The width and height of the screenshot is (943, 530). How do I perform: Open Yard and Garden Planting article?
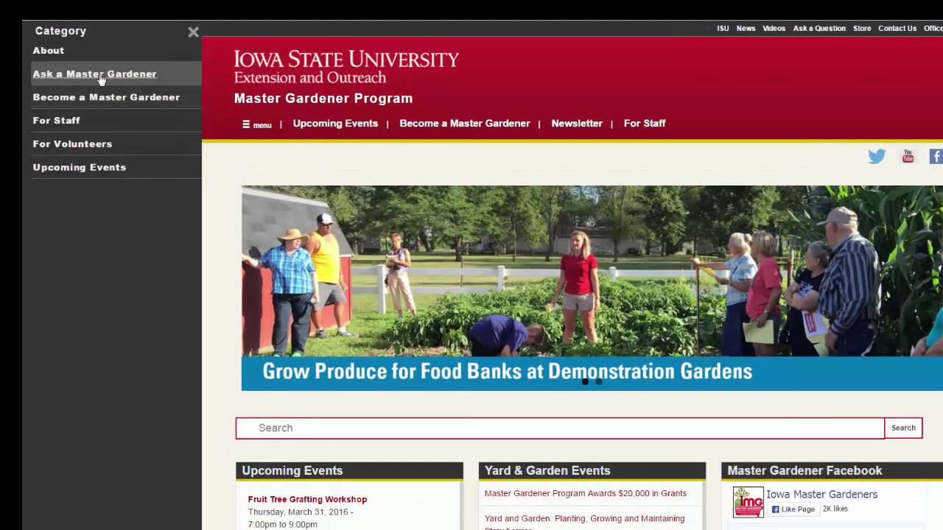(585, 523)
